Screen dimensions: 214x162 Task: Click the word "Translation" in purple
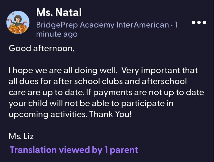click(33, 150)
